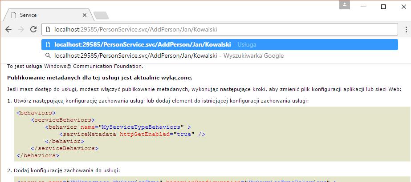The image size is (411, 182).
Task: Open a new tab
Action: pyautogui.click(x=101, y=16)
